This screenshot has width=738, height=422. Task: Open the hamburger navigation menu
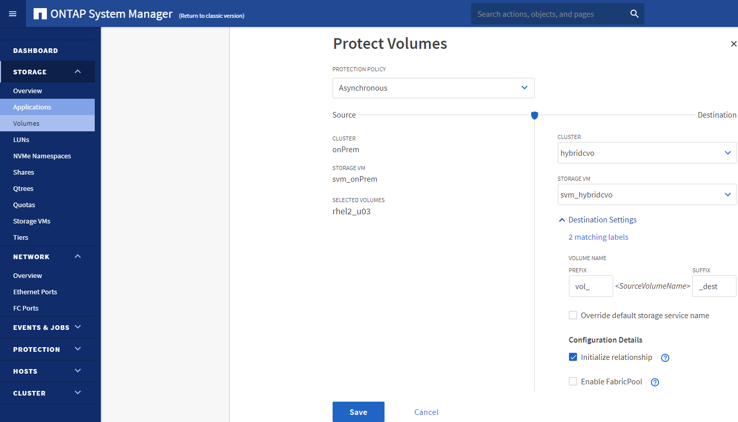(x=13, y=14)
